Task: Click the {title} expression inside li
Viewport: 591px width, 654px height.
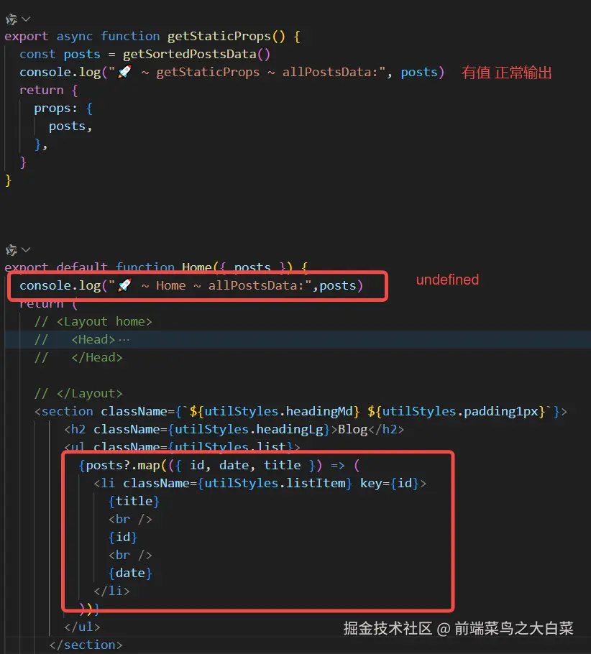Action: (134, 501)
